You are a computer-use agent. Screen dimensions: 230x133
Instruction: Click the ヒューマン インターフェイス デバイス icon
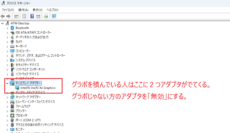tap(12, 102)
